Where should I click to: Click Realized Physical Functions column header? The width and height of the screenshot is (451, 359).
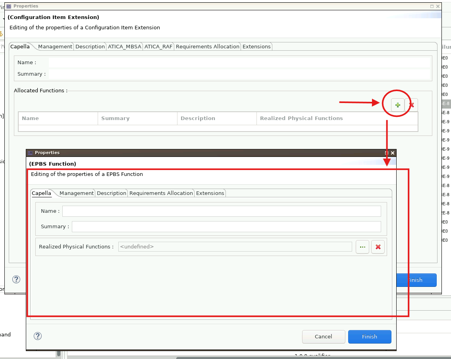(337, 118)
